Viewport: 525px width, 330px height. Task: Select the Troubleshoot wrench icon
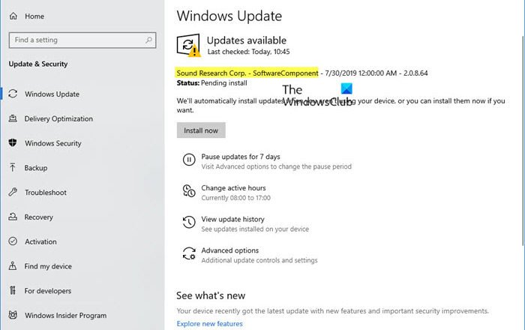(x=13, y=193)
